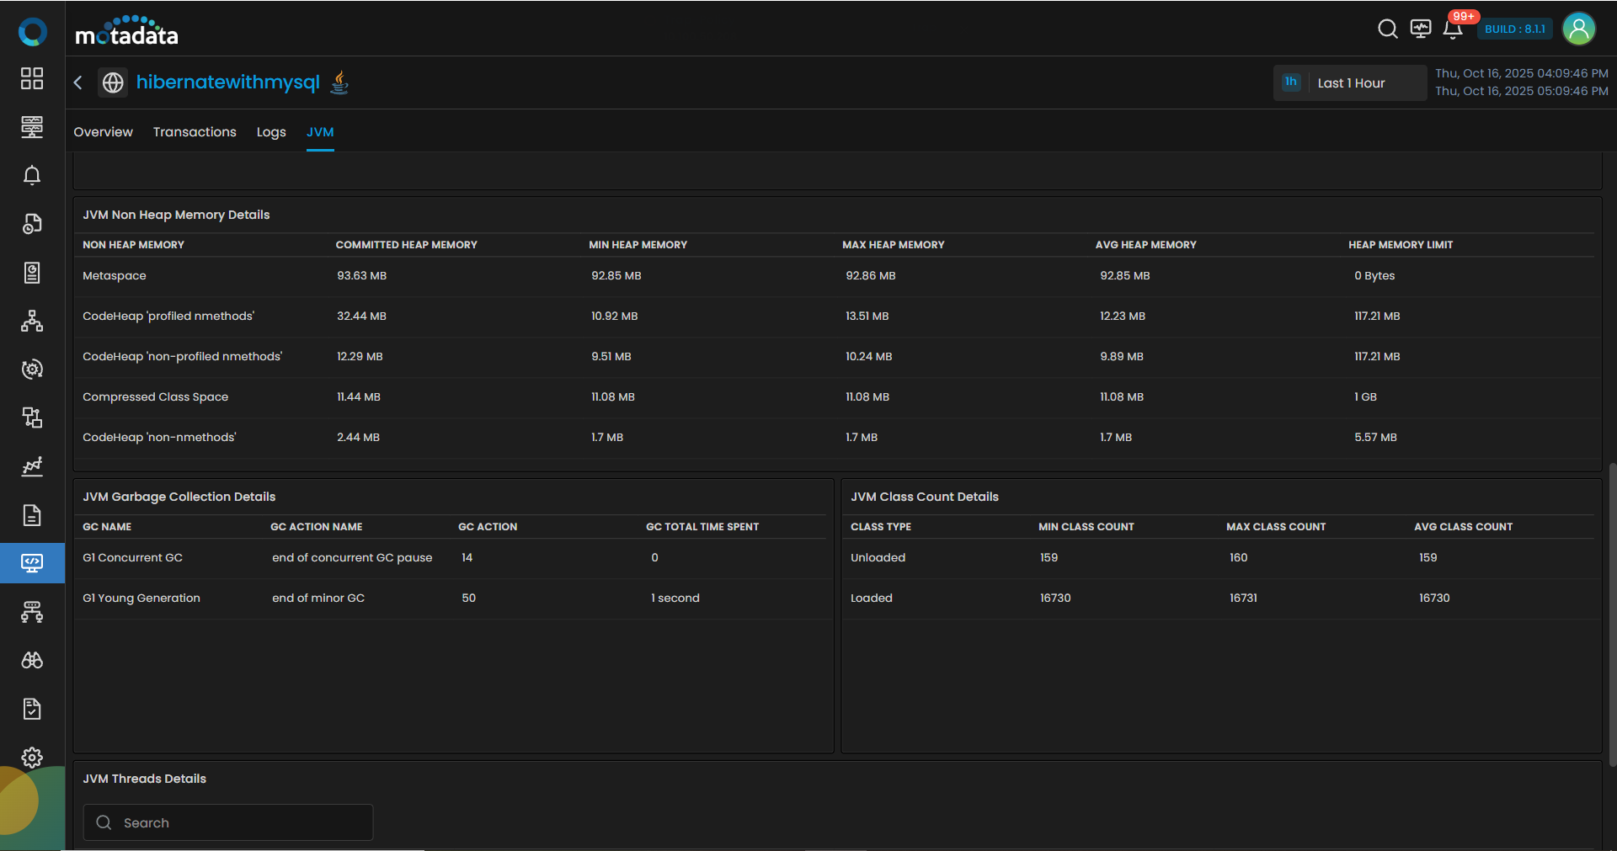1617x851 pixels.
Task: Open the metric trend chart icon in sidebar
Action: (x=32, y=466)
